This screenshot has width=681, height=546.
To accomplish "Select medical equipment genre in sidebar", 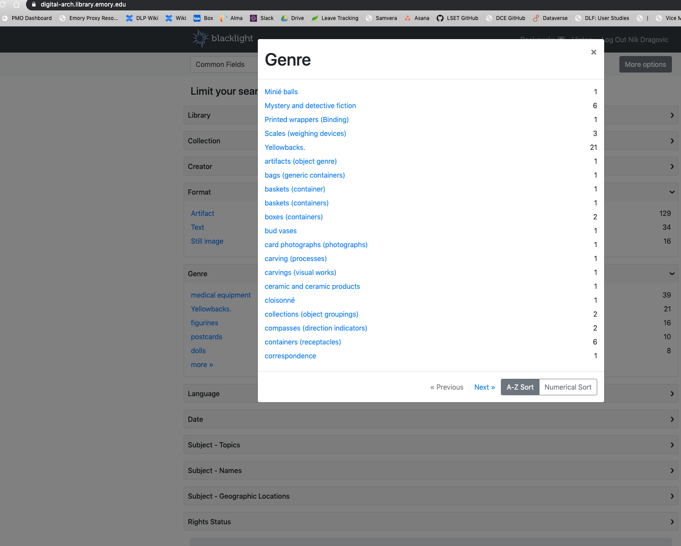I will [221, 295].
